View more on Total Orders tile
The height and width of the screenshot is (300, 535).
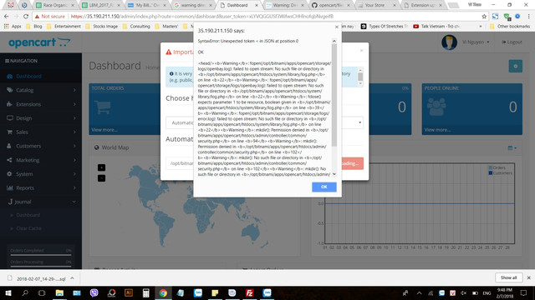104,130
